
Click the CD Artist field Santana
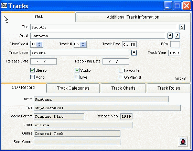click(101, 99)
